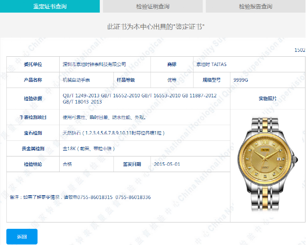Click the test items text 使用可靠性

(74, 117)
